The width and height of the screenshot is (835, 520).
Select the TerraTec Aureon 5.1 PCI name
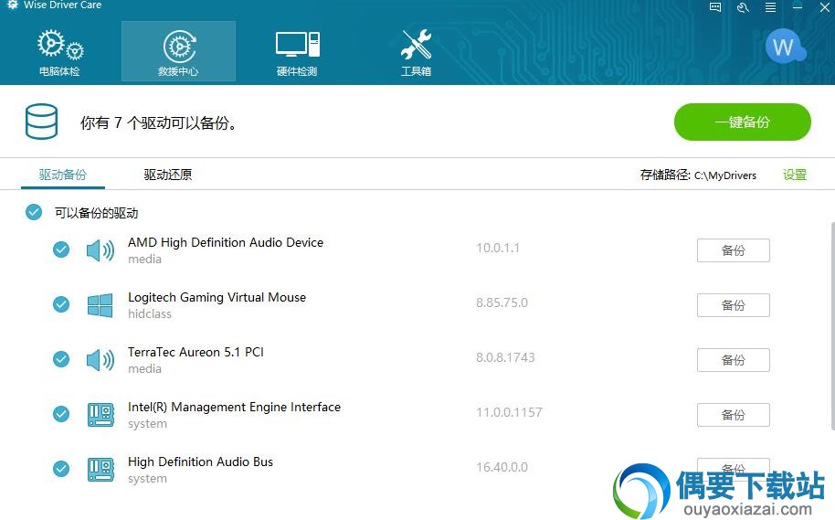(196, 352)
